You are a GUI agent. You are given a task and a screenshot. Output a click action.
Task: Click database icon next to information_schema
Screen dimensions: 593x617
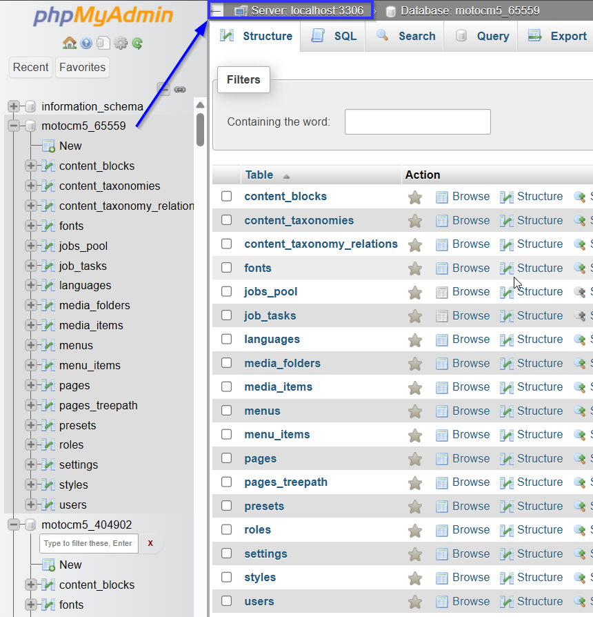pos(30,106)
